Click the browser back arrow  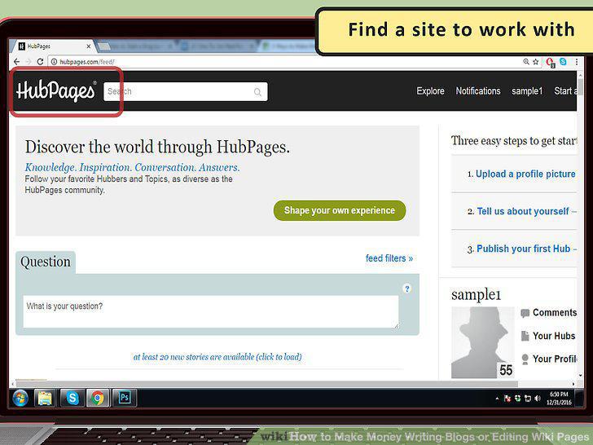[x=16, y=62]
